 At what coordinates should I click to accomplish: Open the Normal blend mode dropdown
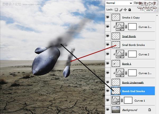119,3
